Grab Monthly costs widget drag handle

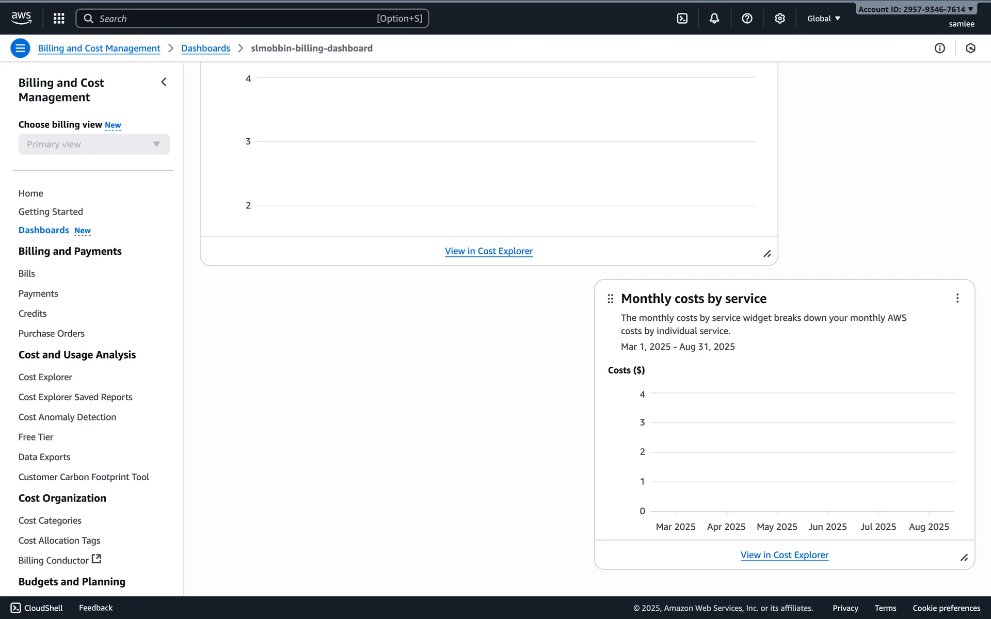point(610,299)
